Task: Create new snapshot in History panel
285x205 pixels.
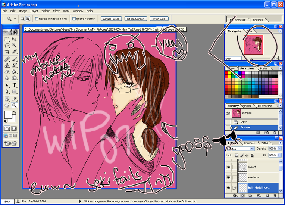Action: (x=266, y=133)
